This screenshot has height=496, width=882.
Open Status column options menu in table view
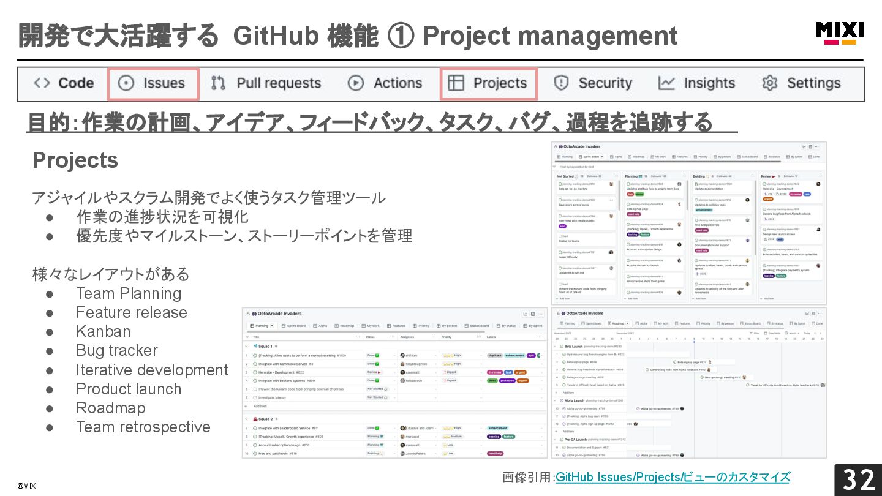point(392,337)
